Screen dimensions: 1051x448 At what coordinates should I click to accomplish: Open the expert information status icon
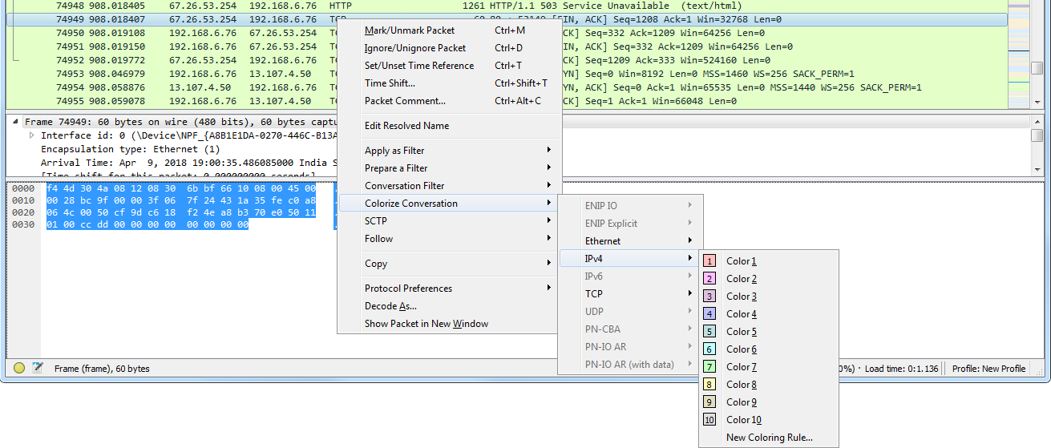(x=19, y=369)
